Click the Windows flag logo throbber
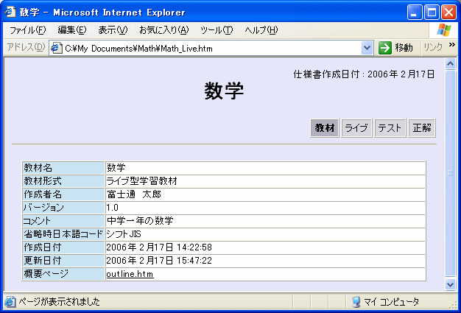The image size is (461, 313). click(x=444, y=30)
